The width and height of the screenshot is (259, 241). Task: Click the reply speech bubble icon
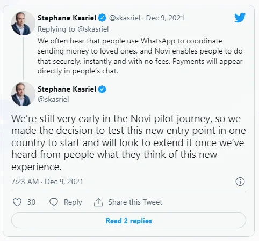(54, 202)
